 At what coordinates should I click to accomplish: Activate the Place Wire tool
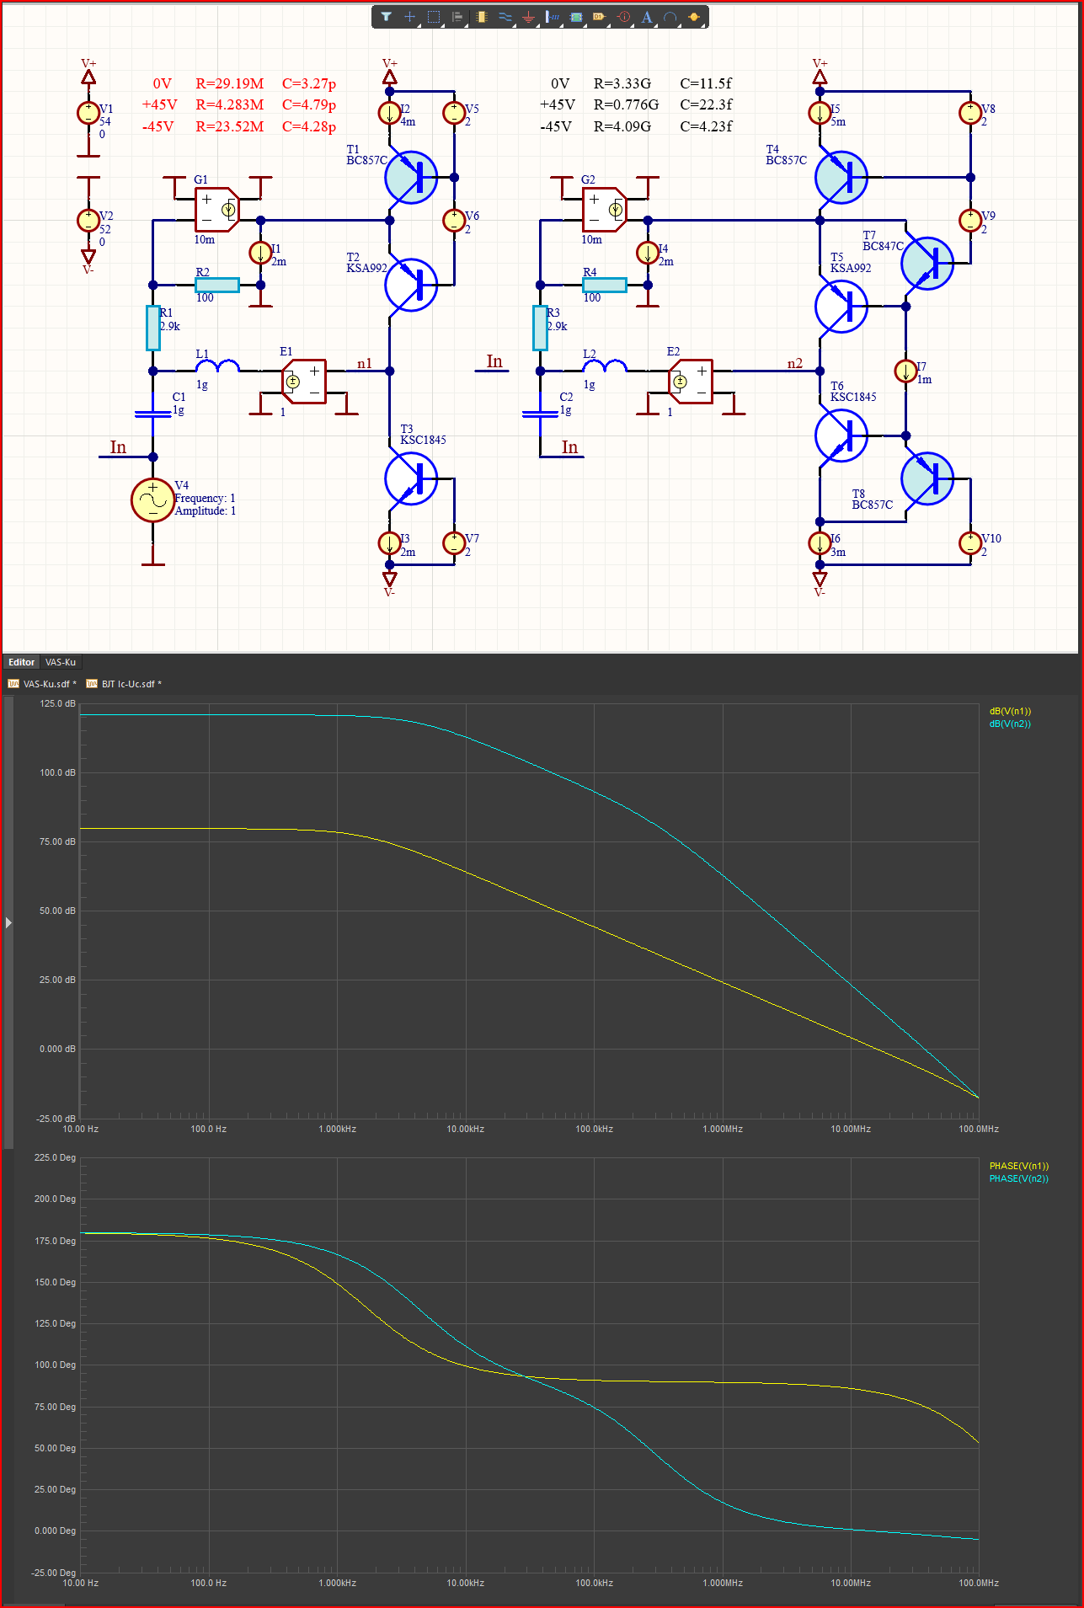click(505, 17)
